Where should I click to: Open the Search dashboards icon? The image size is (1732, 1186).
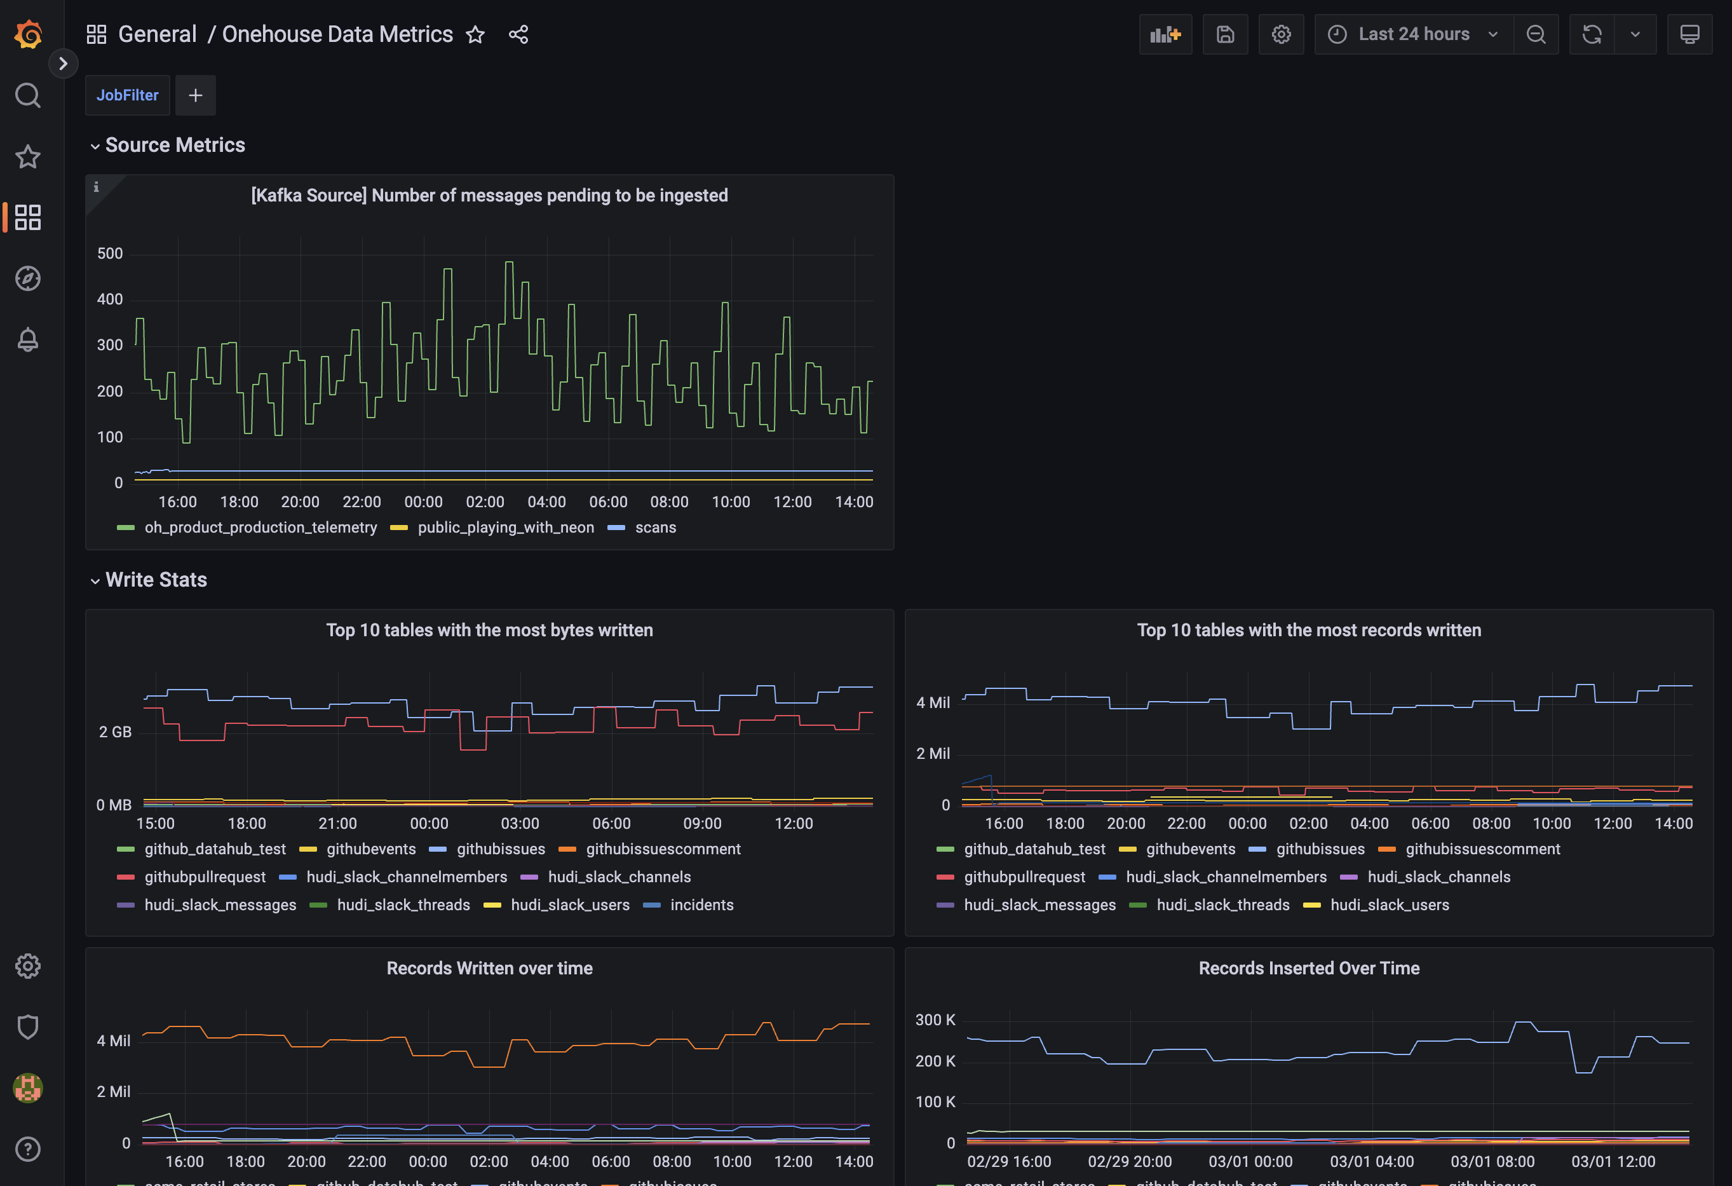point(27,95)
